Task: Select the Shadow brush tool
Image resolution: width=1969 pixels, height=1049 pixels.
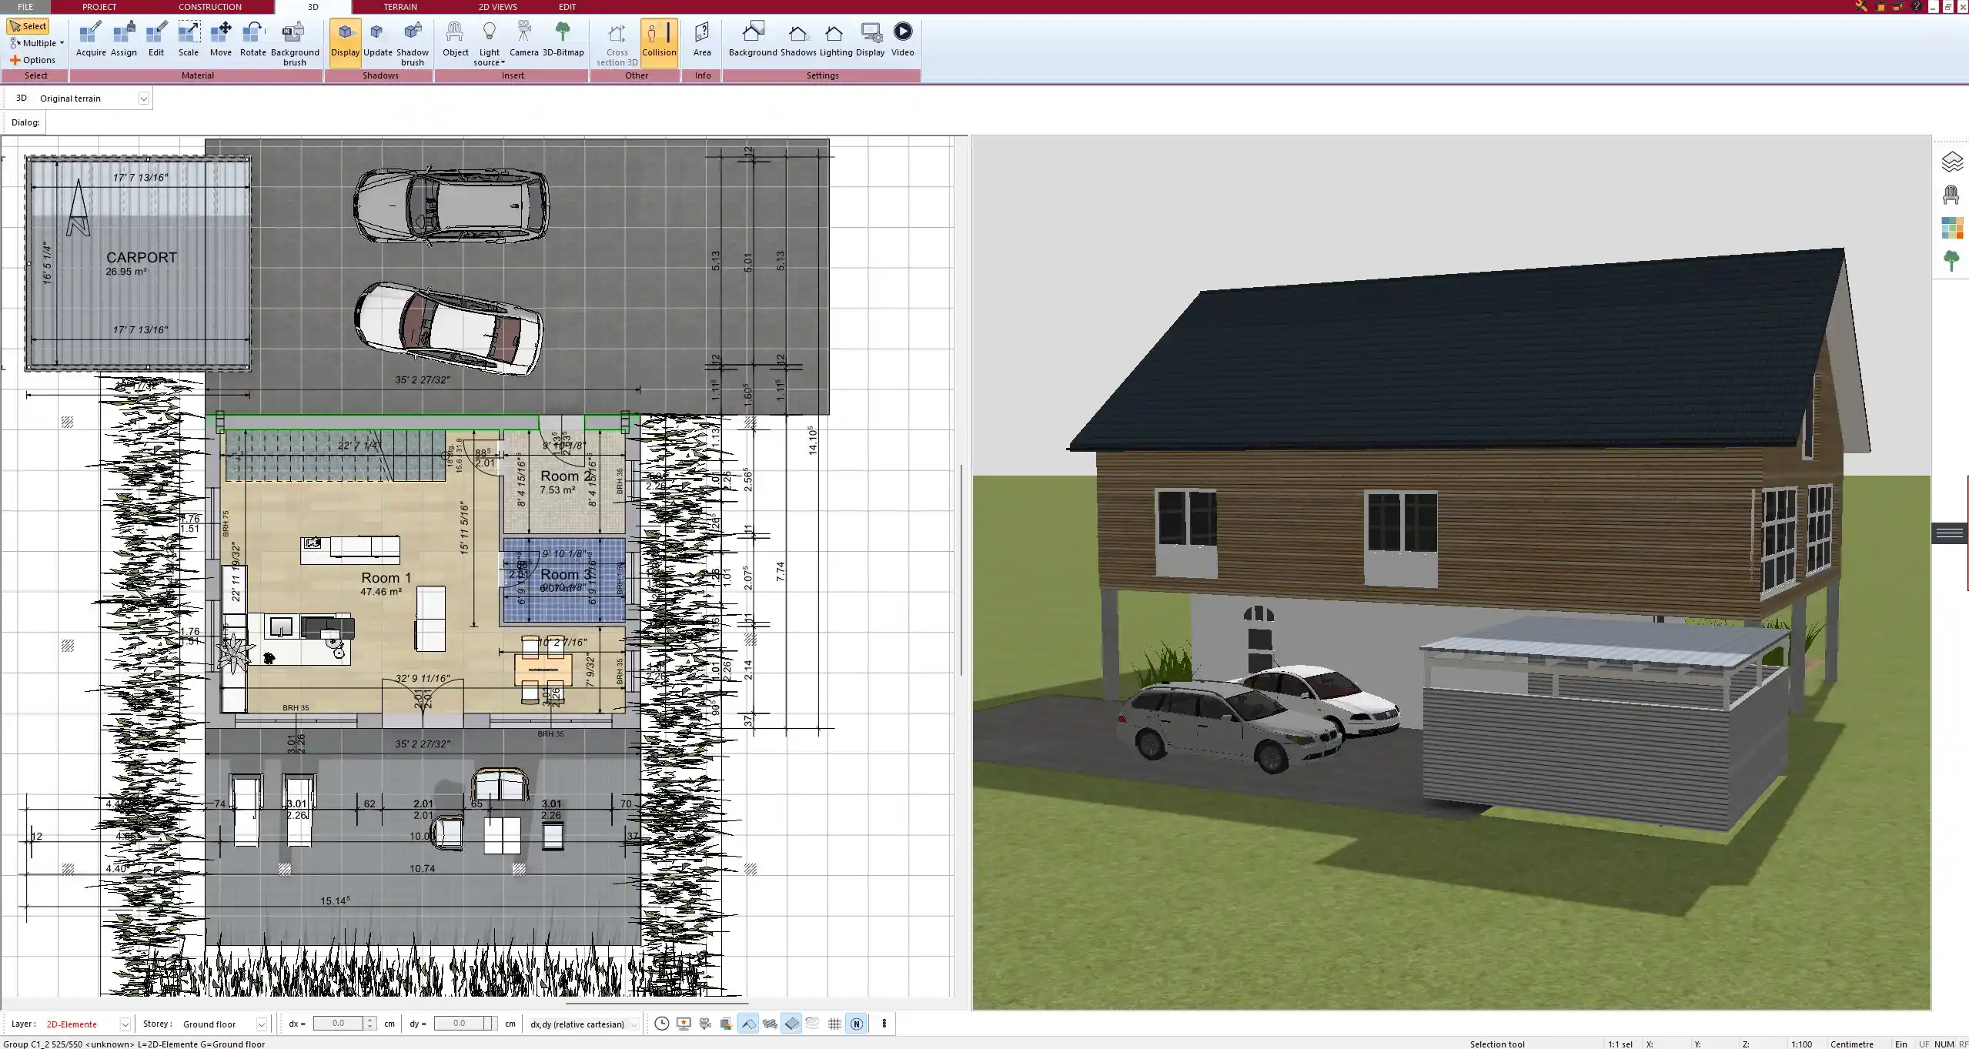Action: click(413, 44)
